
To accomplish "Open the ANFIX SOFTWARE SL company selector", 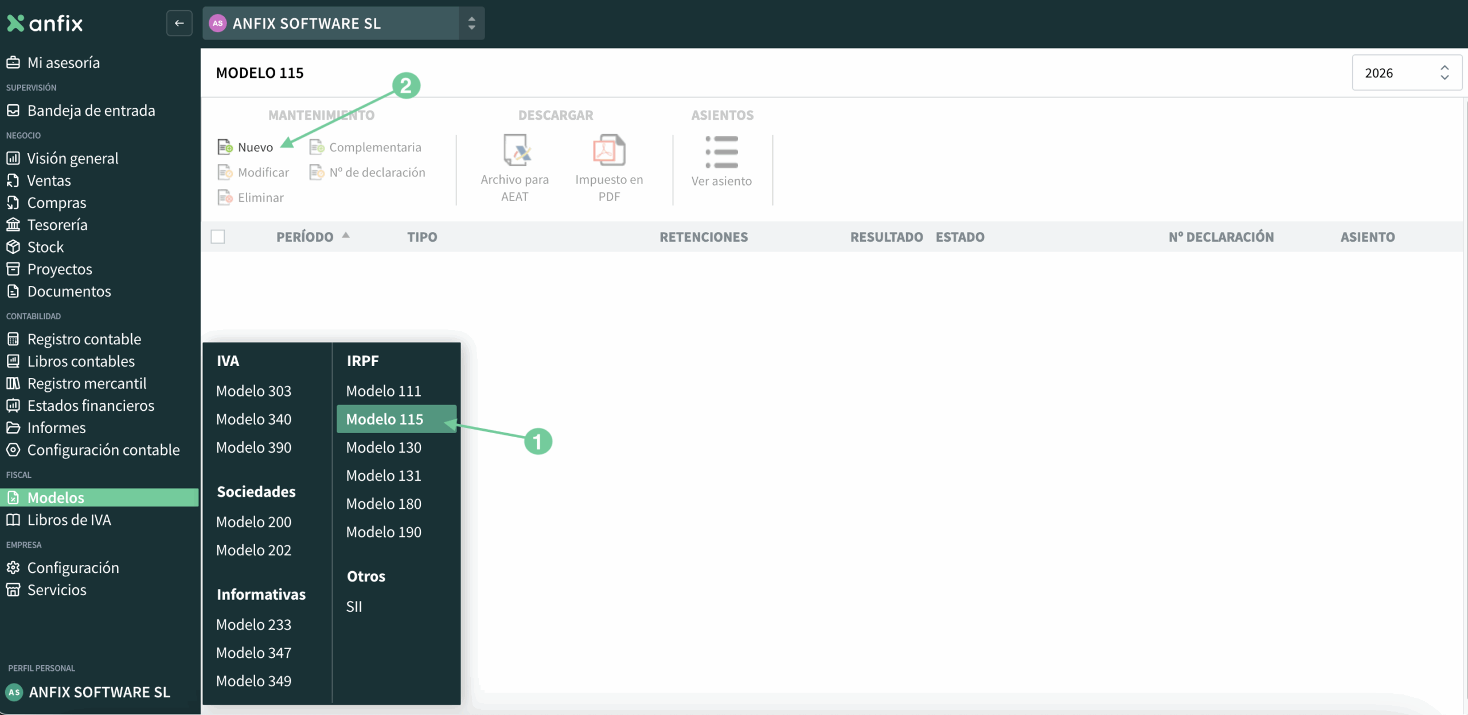I will click(x=343, y=23).
